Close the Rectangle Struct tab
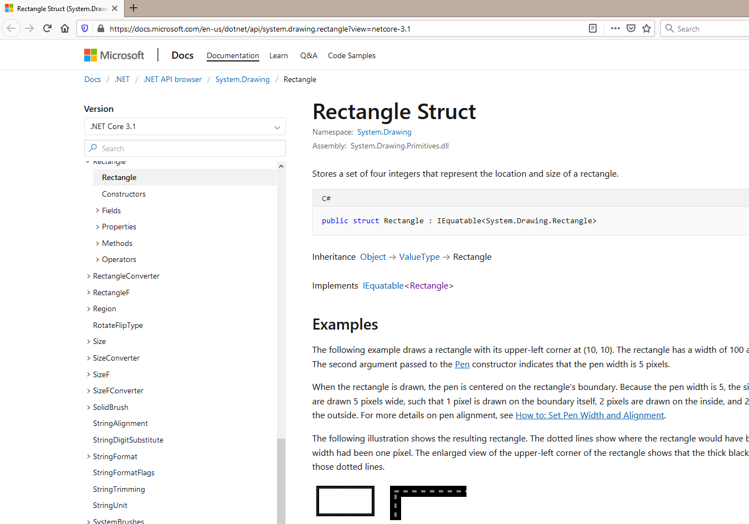The height and width of the screenshot is (524, 749). click(114, 8)
